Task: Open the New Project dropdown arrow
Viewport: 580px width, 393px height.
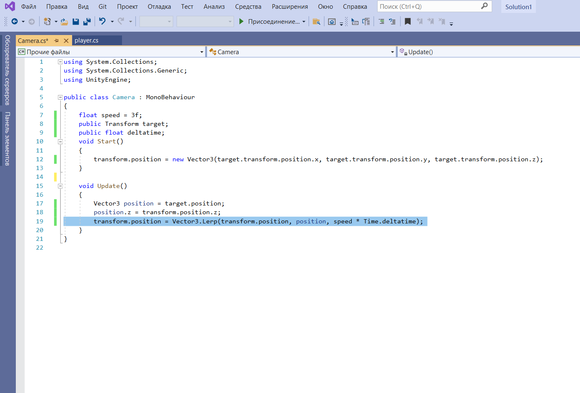Action: 56,21
